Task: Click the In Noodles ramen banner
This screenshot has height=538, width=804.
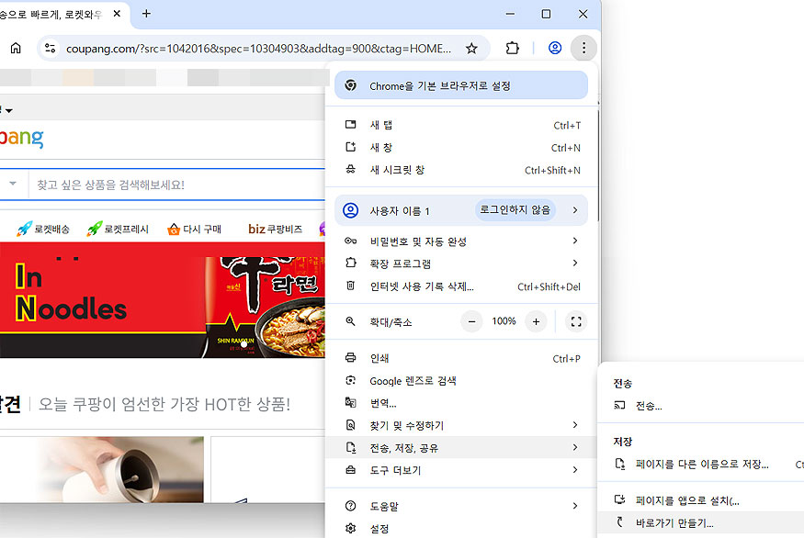Action: pyautogui.click(x=163, y=300)
